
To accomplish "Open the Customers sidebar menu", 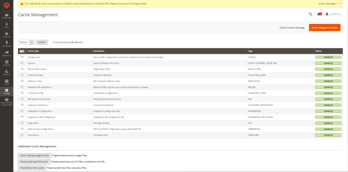I will coord(7,44).
